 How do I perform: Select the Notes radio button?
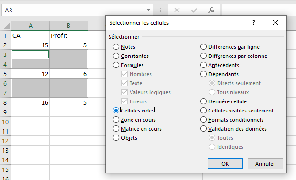116,47
